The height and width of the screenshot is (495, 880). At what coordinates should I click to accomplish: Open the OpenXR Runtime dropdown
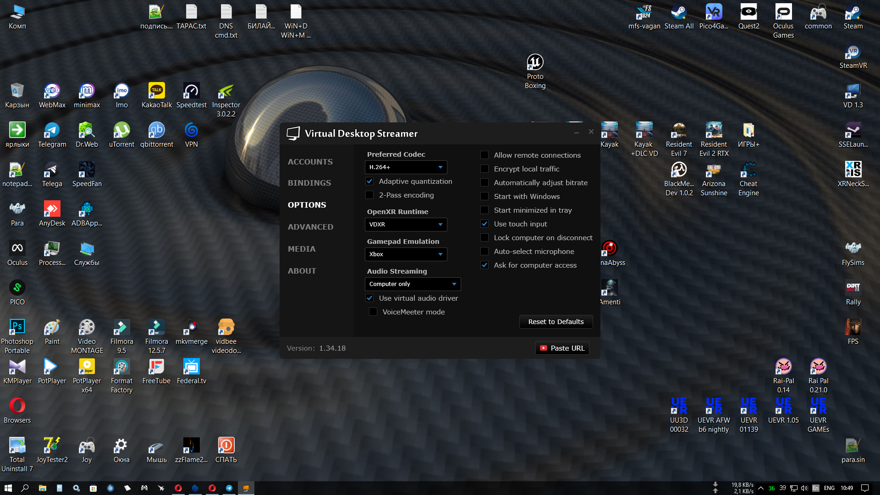(406, 225)
